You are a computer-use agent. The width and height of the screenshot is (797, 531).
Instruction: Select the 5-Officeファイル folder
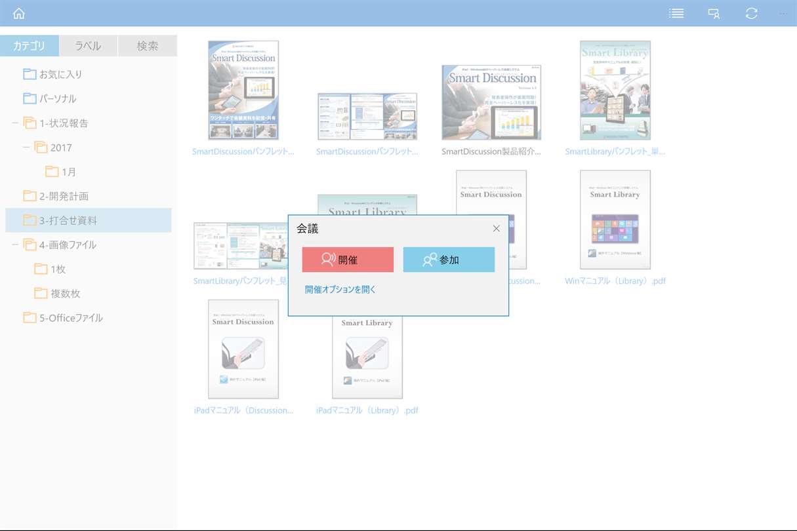(x=71, y=318)
